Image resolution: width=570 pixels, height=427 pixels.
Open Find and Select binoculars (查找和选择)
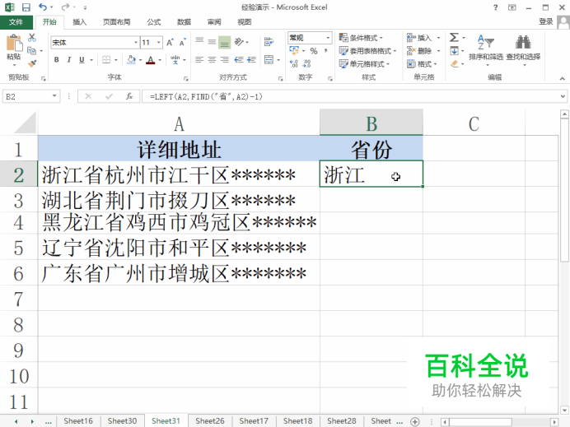(x=523, y=50)
